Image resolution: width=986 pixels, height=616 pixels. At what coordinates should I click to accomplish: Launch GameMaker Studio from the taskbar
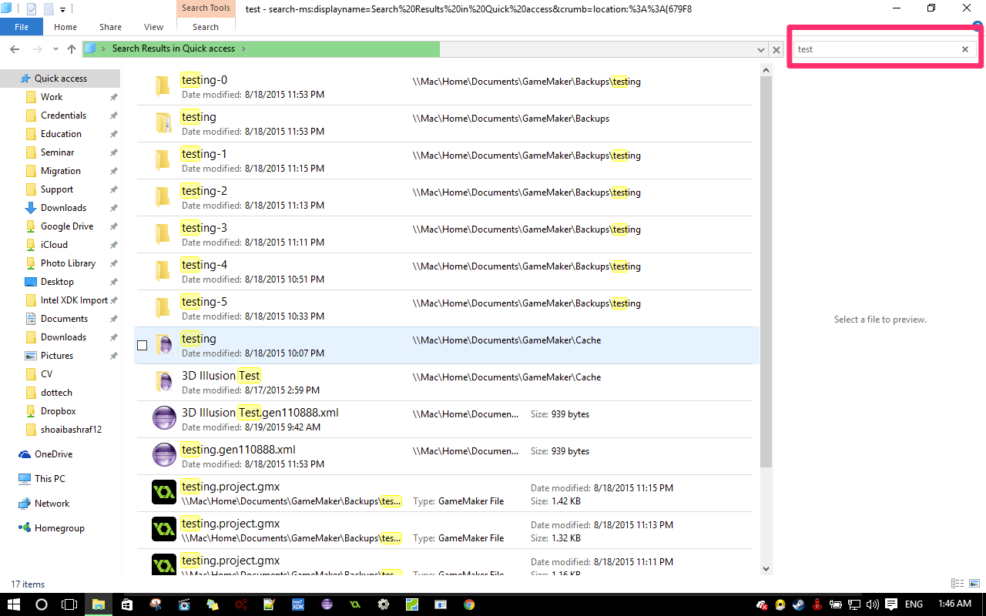354,604
